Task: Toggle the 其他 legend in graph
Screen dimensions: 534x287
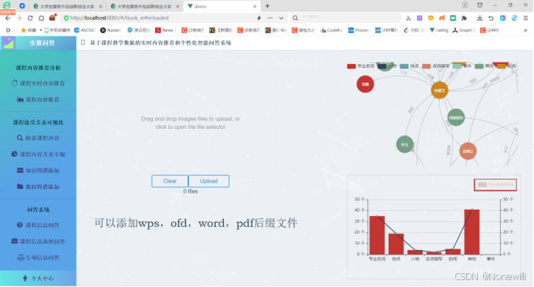Action: point(485,66)
